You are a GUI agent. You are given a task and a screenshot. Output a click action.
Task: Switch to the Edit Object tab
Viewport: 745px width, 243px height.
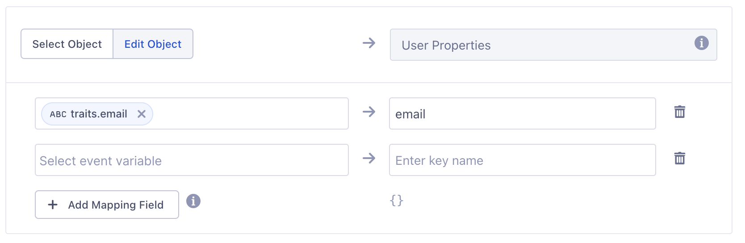point(153,44)
